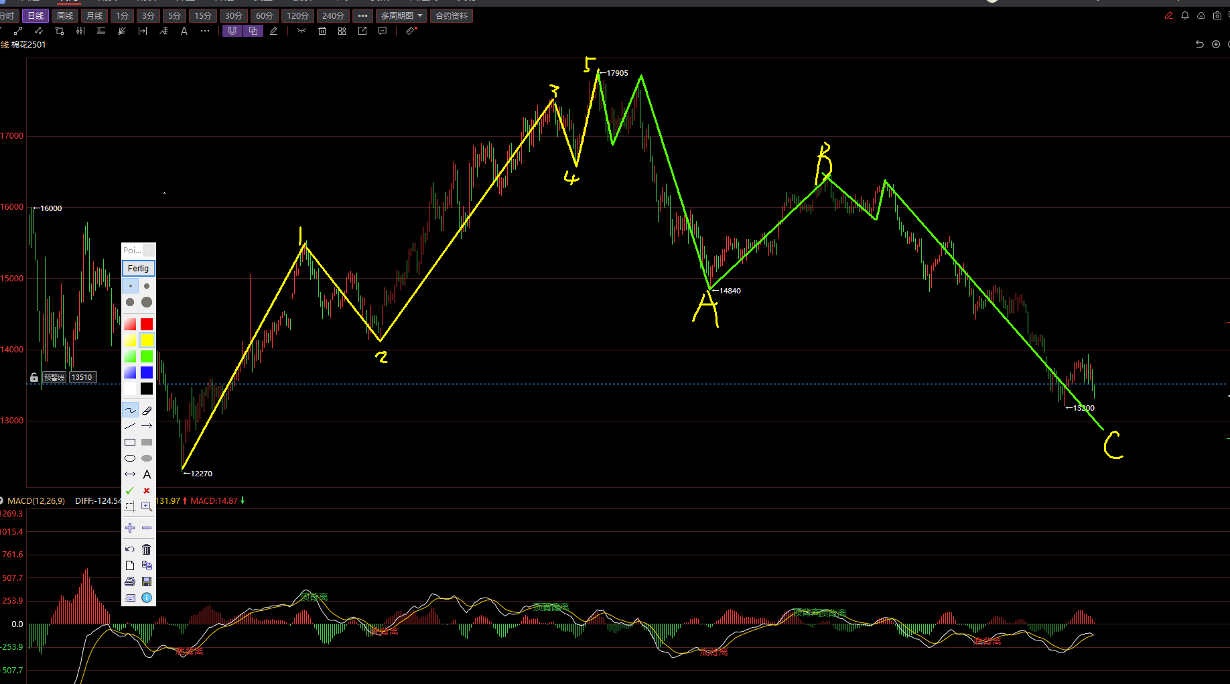
Task: Click the minus decrease icon in palette
Action: 147,528
